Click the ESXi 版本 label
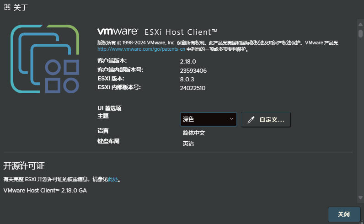 coord(111,79)
